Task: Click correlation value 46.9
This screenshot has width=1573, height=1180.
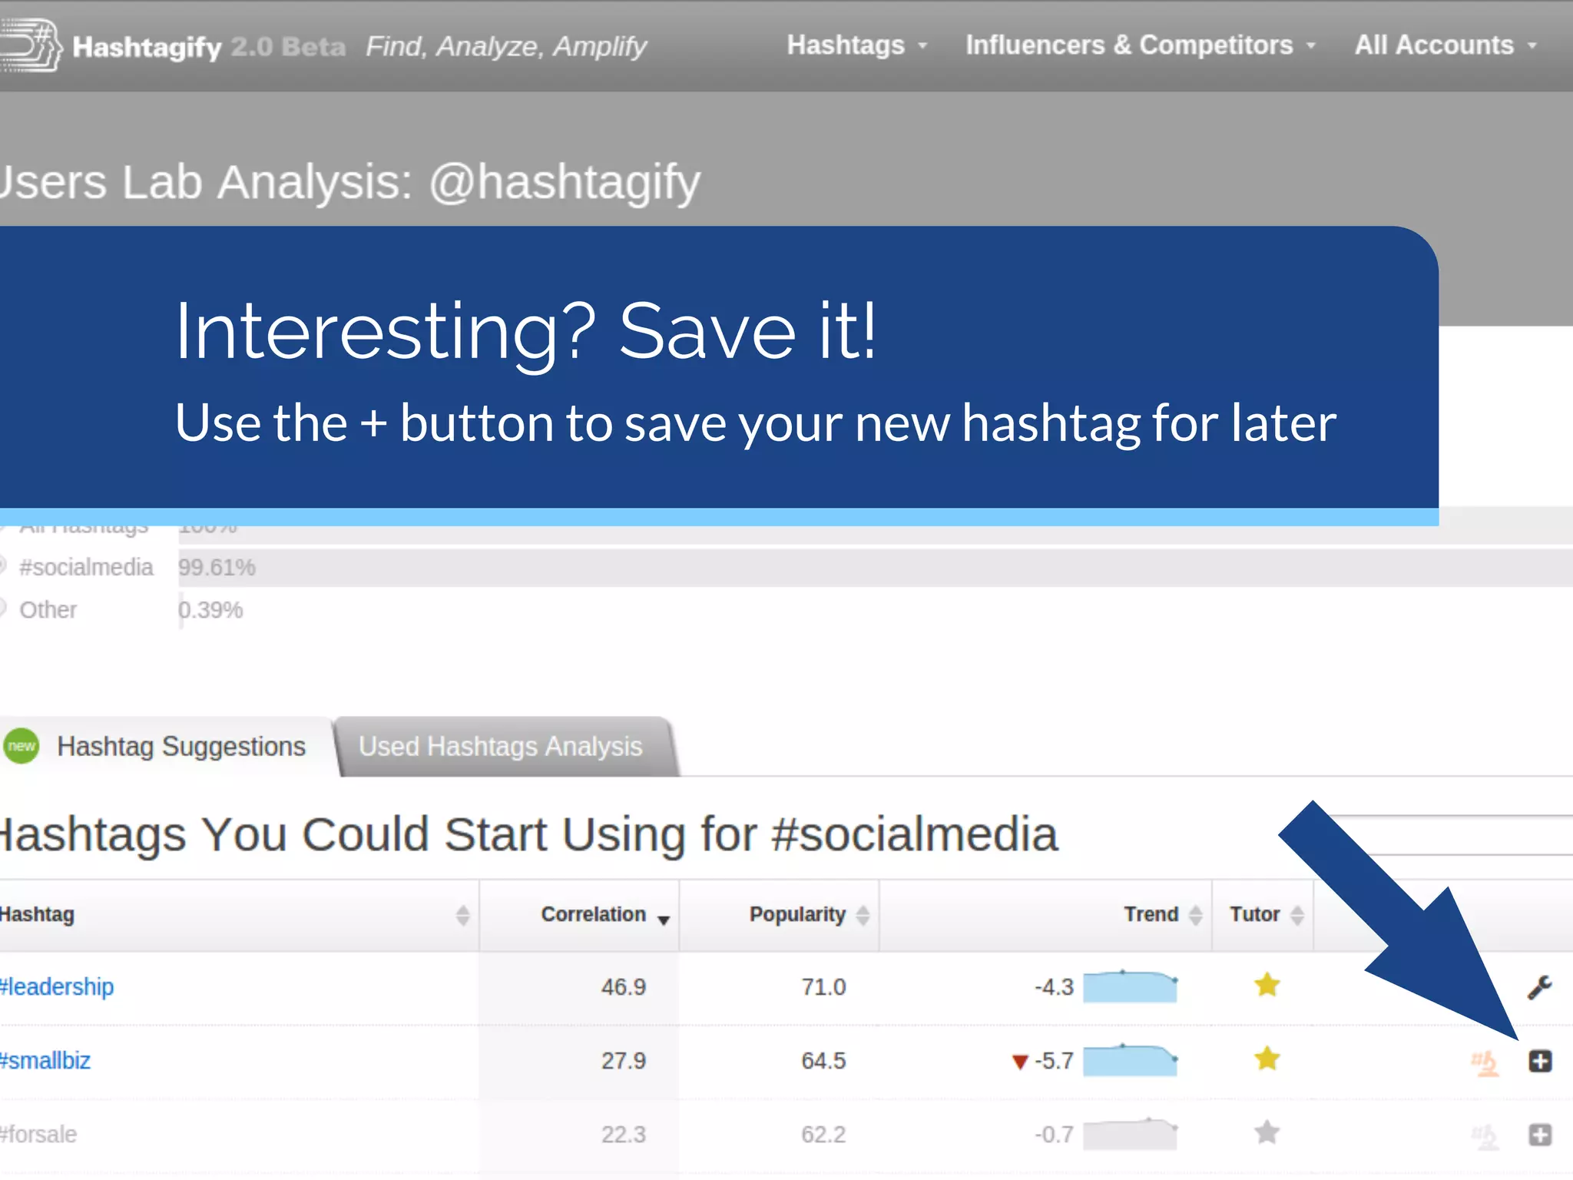Action: click(624, 987)
